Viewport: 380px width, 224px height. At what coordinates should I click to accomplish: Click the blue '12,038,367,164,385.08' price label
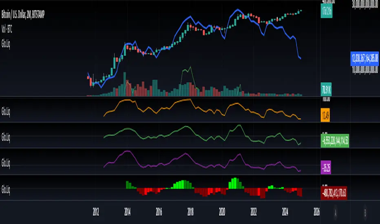[x=365, y=58]
